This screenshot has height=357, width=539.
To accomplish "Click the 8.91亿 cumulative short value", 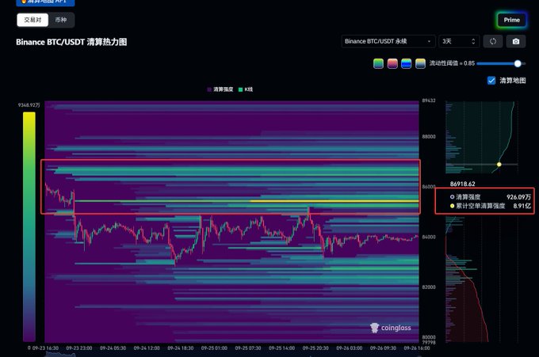I will click(x=522, y=206).
